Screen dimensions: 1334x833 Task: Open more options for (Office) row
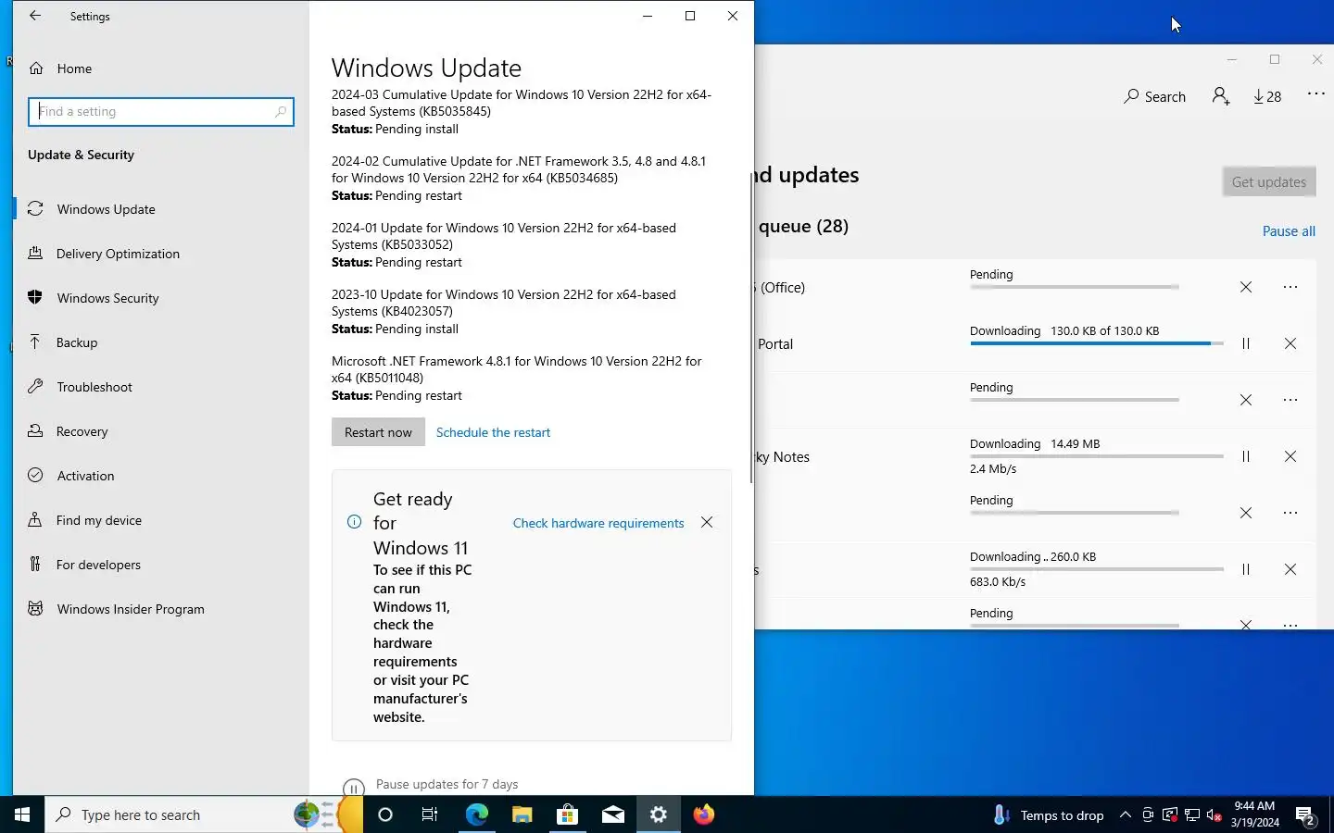(x=1290, y=287)
